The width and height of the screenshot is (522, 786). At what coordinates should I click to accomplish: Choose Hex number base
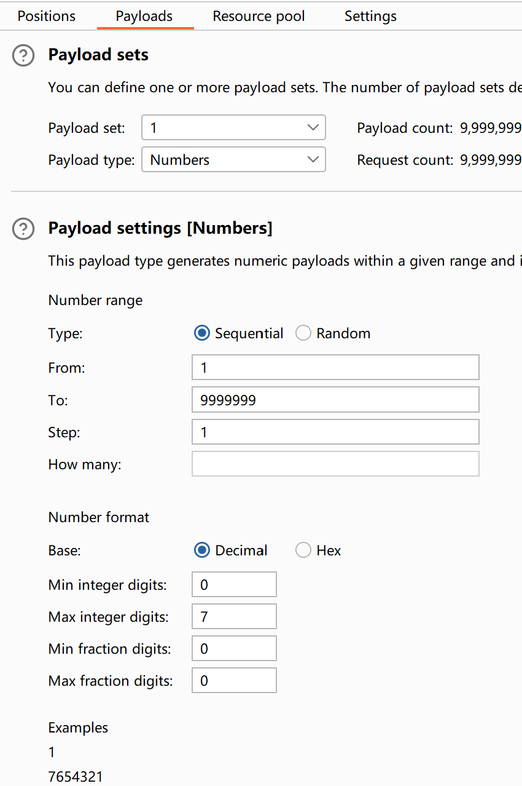(303, 550)
